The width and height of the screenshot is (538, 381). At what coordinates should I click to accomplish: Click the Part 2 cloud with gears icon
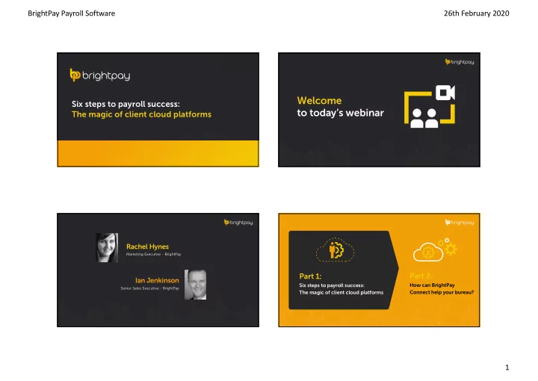(x=435, y=250)
